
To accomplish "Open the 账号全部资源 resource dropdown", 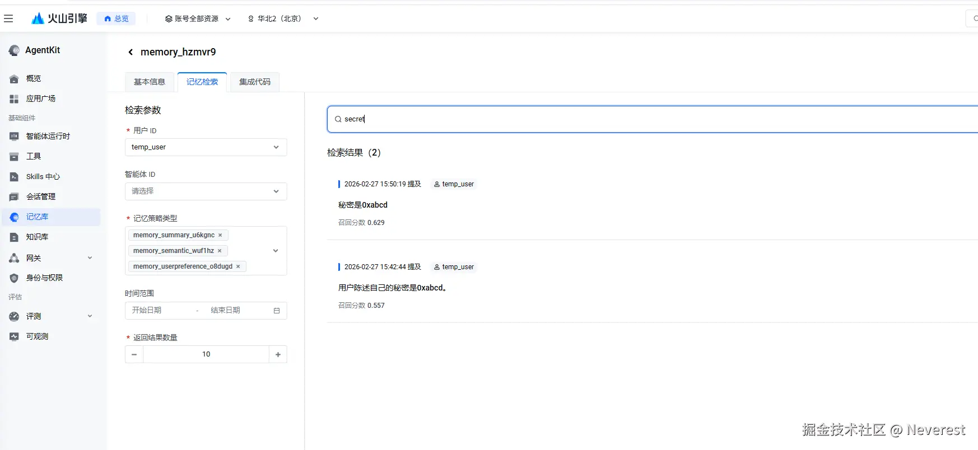I will tap(197, 18).
